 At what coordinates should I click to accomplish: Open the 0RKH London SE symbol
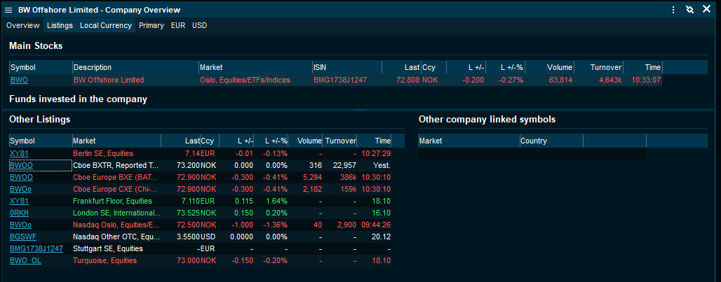tap(19, 213)
